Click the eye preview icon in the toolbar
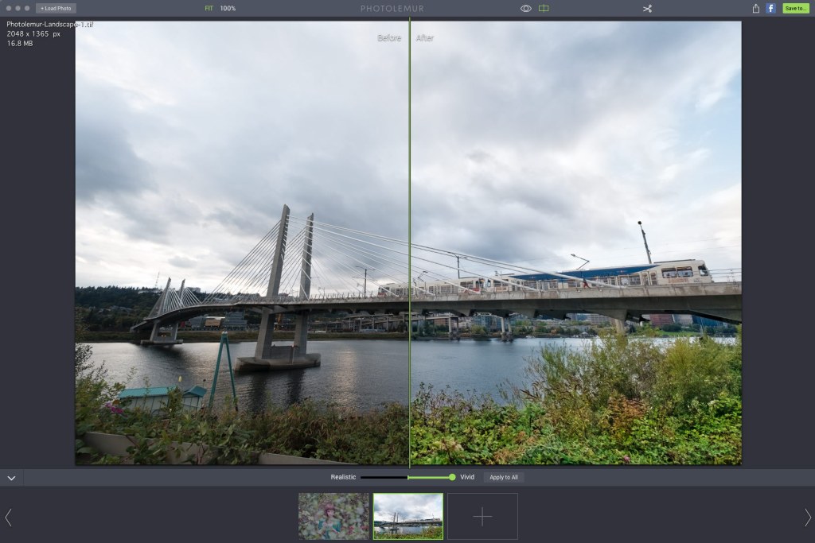815x543 pixels. point(525,8)
